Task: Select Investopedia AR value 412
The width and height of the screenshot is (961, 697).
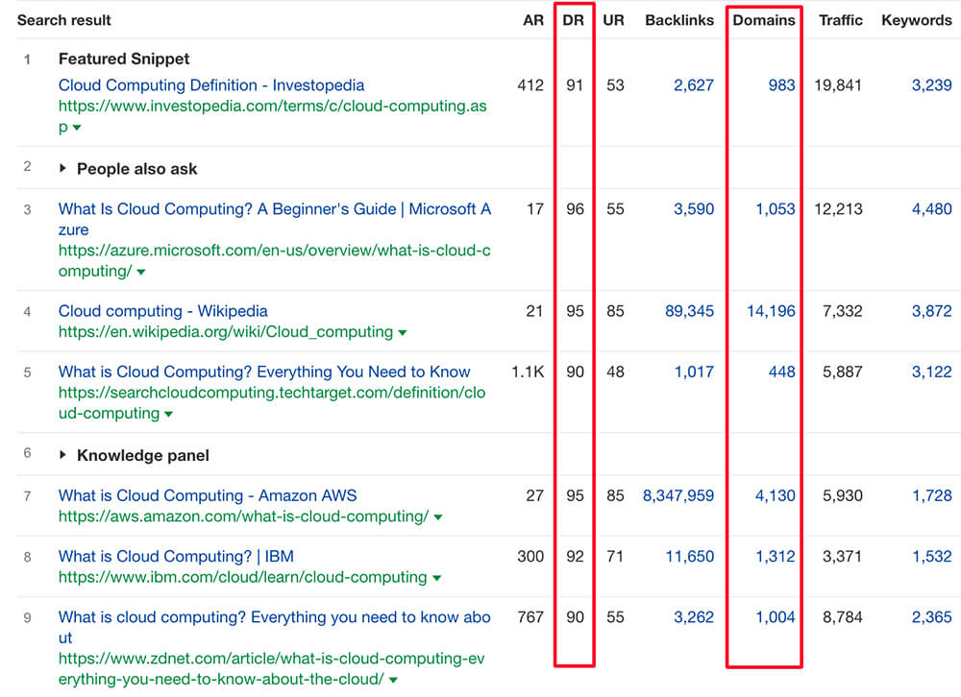Action: pos(530,85)
